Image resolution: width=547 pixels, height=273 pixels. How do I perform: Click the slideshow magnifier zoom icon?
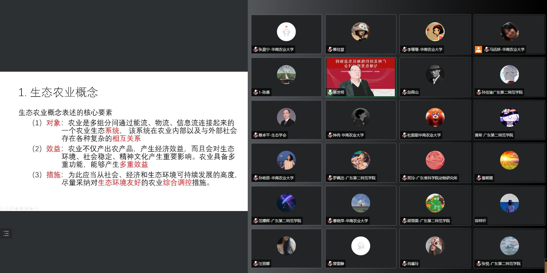(21, 208)
